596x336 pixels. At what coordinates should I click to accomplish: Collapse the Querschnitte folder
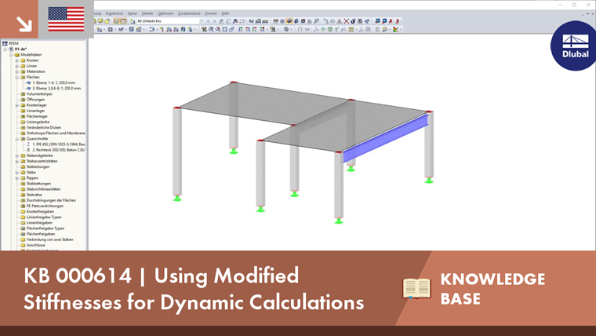click(16, 139)
